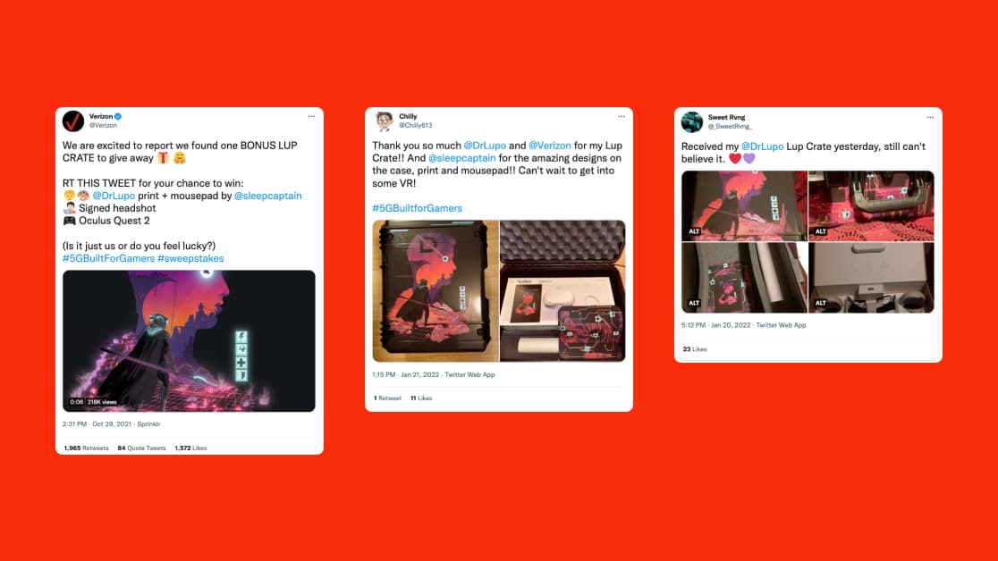Click the ALT badge on Sweet Rvng's top-right photo
The width and height of the screenshot is (998, 561).
pos(820,231)
